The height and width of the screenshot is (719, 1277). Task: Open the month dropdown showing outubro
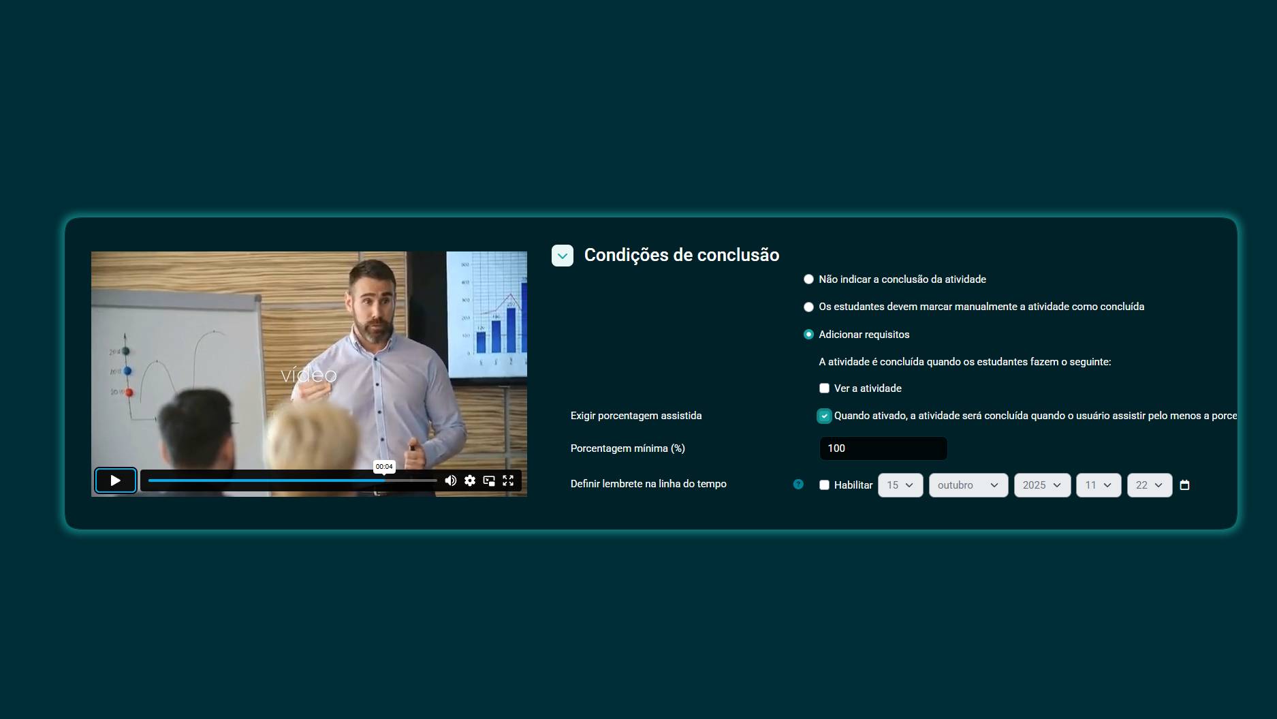[x=968, y=485]
